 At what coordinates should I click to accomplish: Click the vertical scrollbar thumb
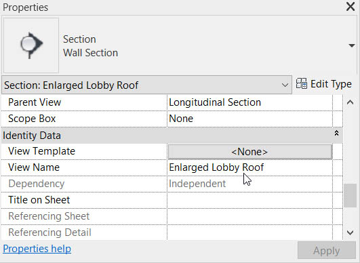pyautogui.click(x=350, y=195)
